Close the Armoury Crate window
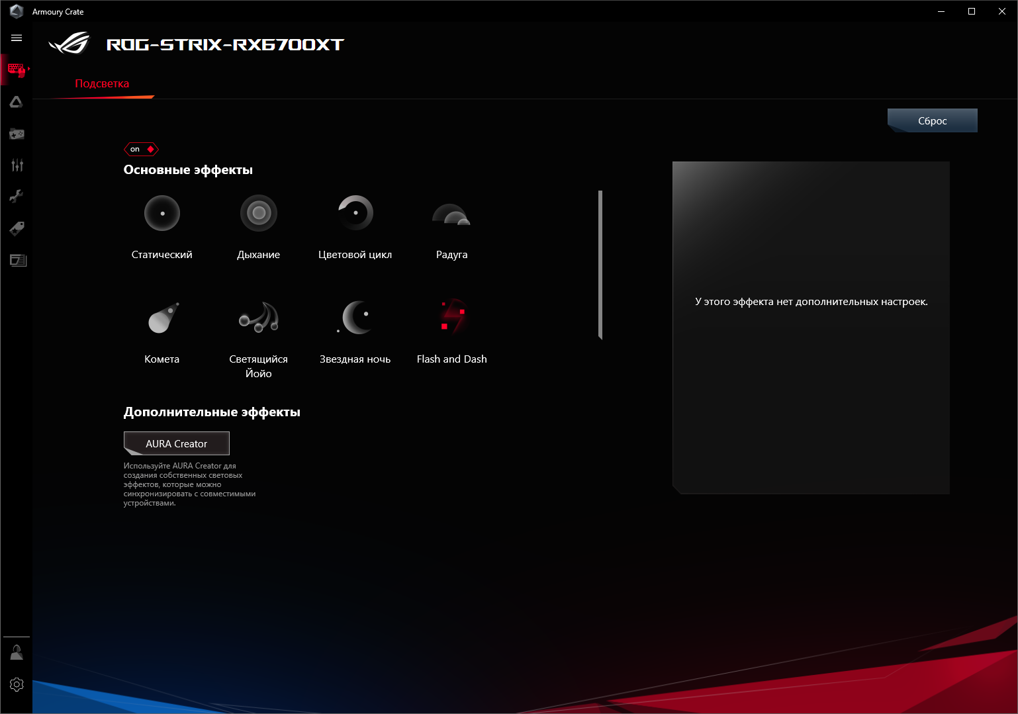This screenshot has height=714, width=1018. pos(1002,11)
